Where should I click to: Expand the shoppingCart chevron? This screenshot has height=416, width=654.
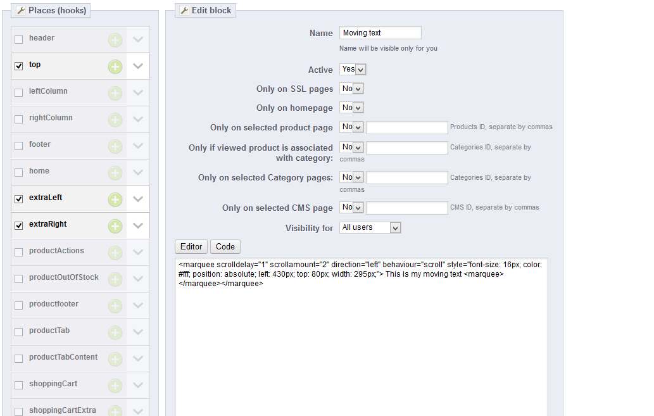(137, 385)
